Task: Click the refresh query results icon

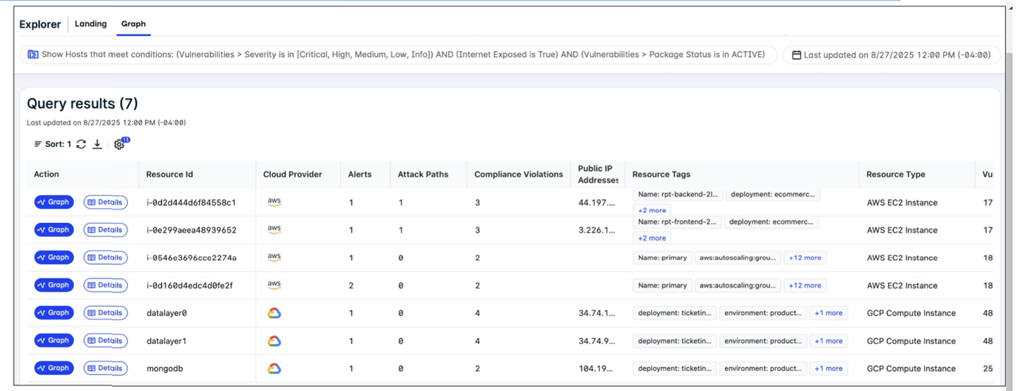Action: coord(82,144)
